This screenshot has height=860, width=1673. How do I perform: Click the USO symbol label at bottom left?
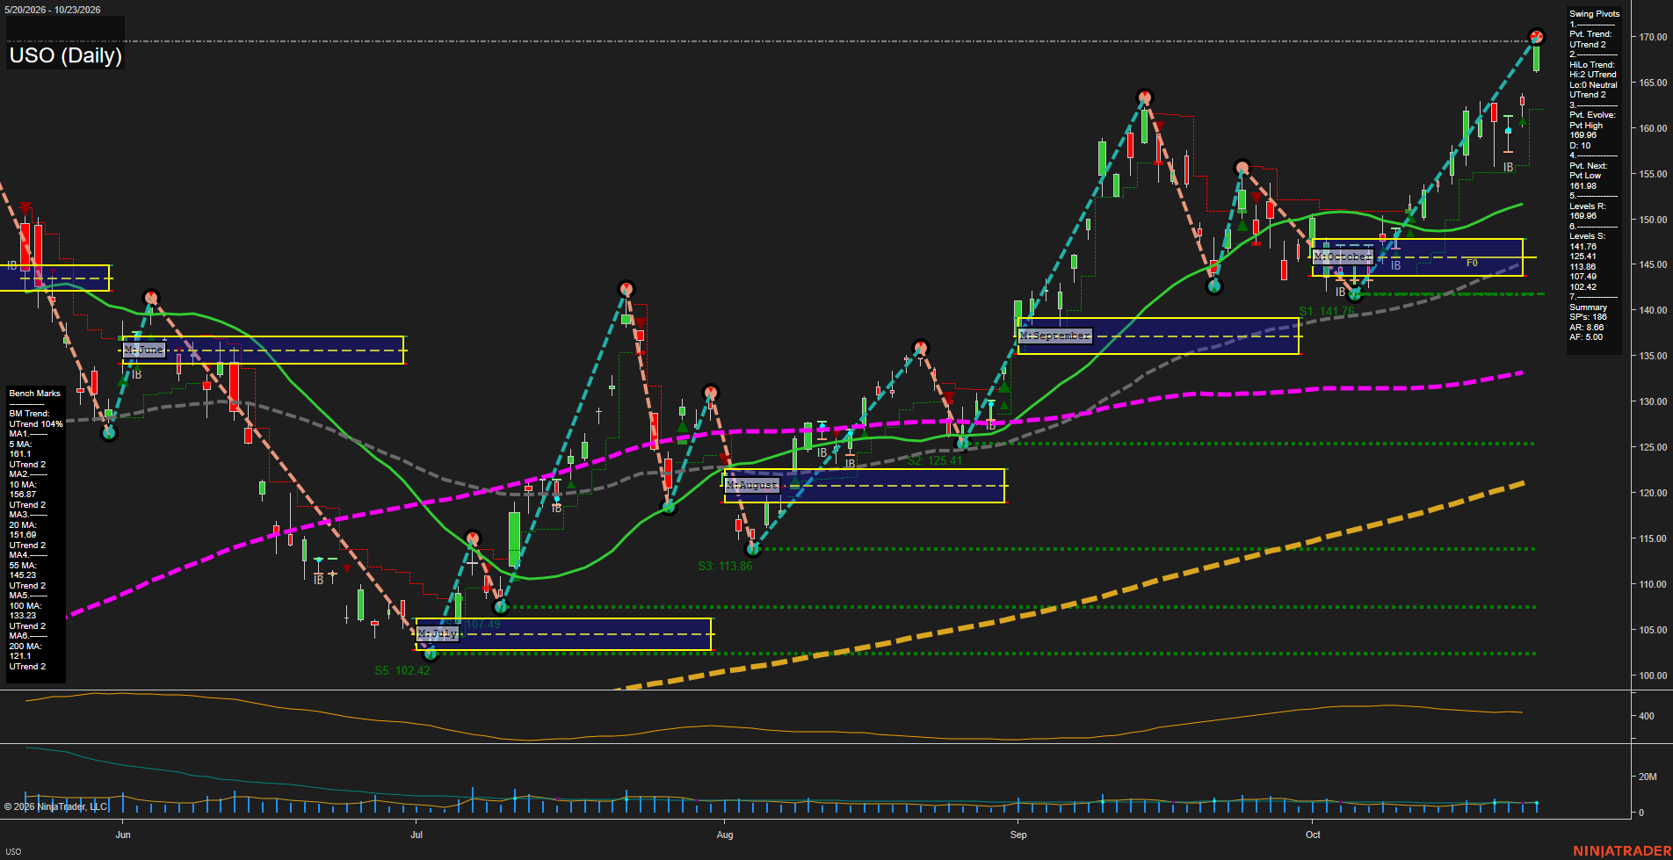coord(12,852)
